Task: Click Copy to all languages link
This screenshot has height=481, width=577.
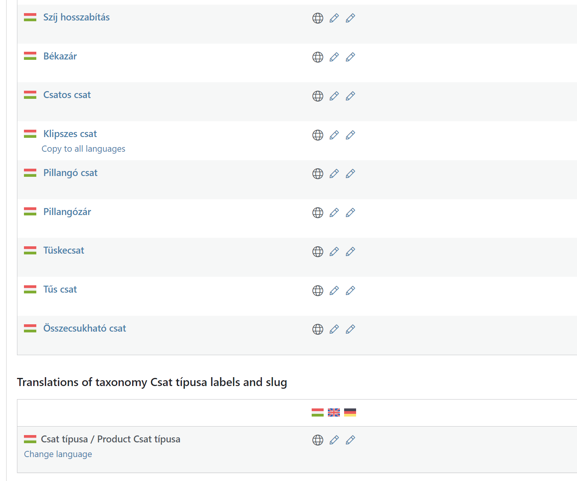Action: (x=83, y=149)
